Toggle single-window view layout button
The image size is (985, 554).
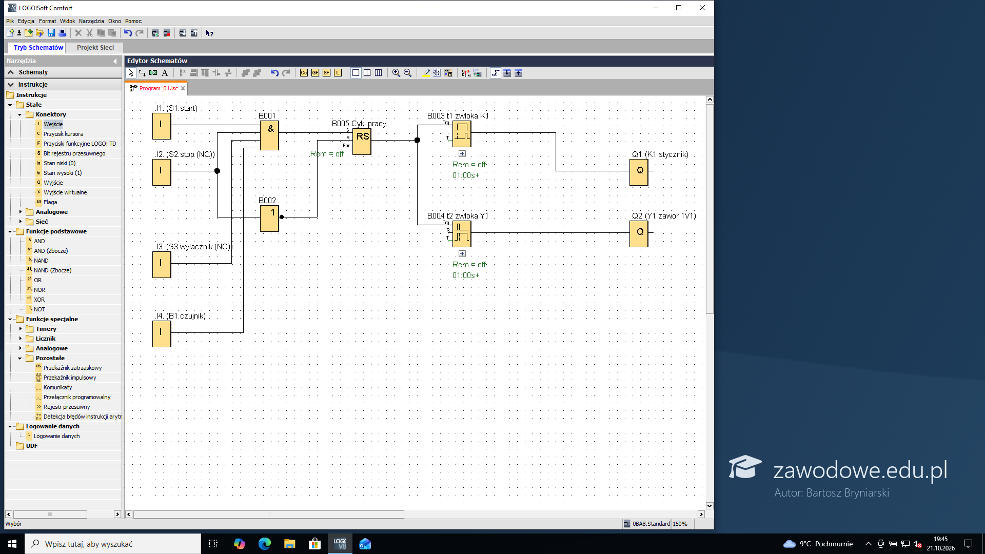356,73
